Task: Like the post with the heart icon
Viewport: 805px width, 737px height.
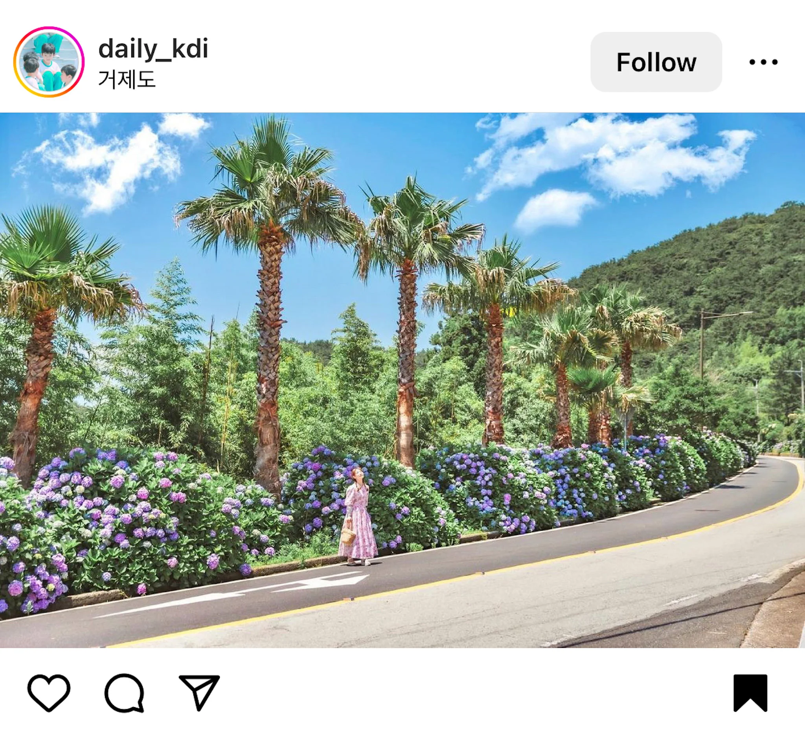Action: coord(49,693)
